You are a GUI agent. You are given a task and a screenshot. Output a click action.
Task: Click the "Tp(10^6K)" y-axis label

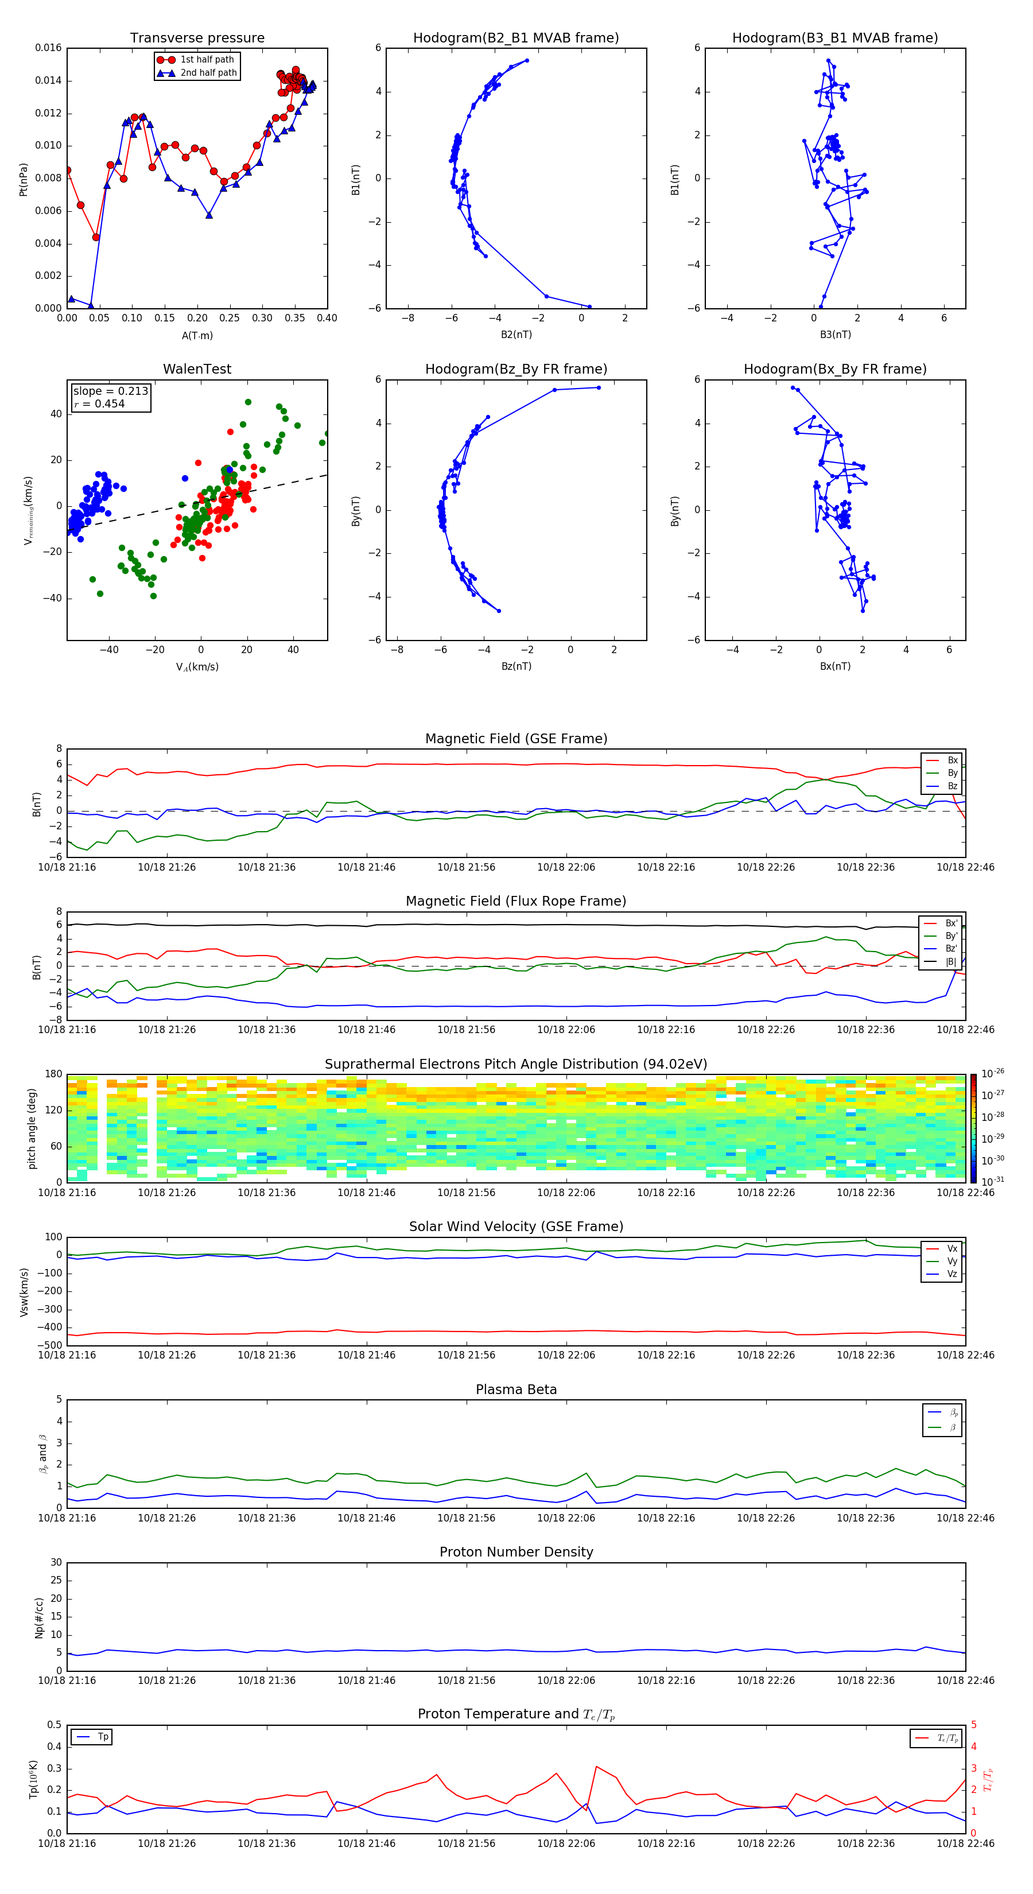[x=33, y=1779]
